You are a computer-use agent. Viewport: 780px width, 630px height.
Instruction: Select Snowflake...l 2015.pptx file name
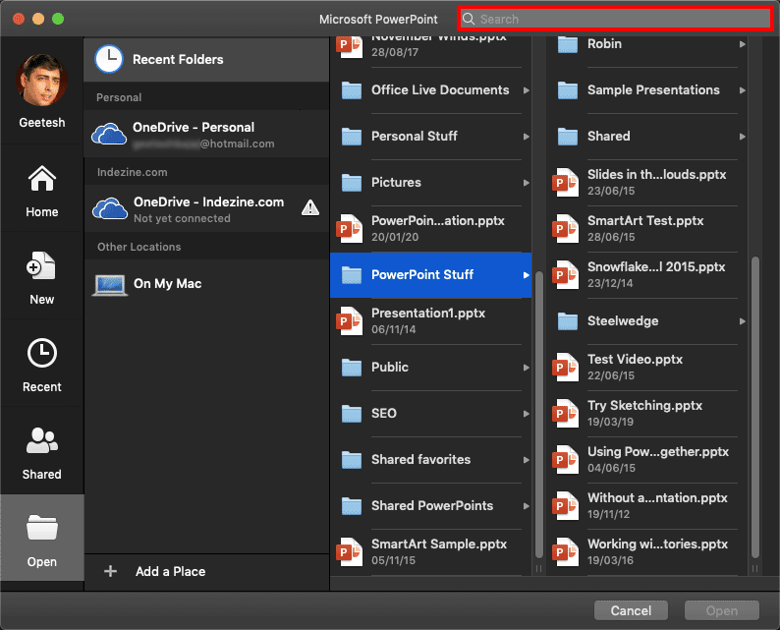point(656,266)
